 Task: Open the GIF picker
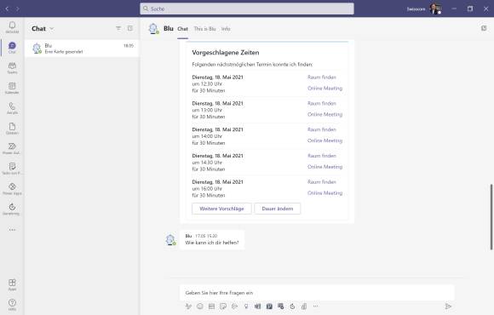211,306
